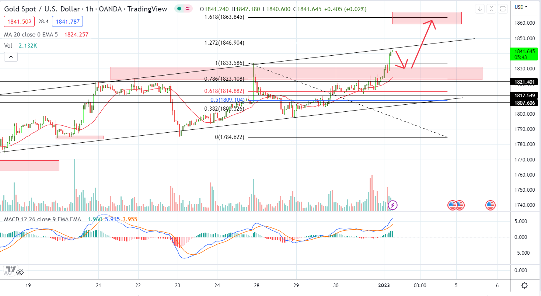Click the 1850.000 price axis label
Screen dimensions: 541x296
[524, 38]
